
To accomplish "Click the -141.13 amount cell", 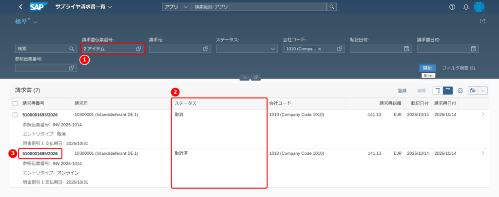I will tap(374, 115).
